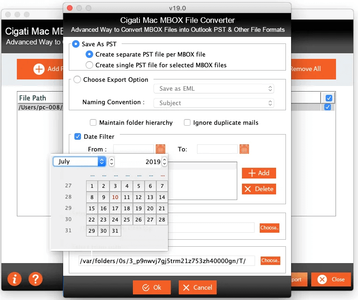Select July 28 in the calendar
This screenshot has height=300, width=358.
click(x=162, y=220)
